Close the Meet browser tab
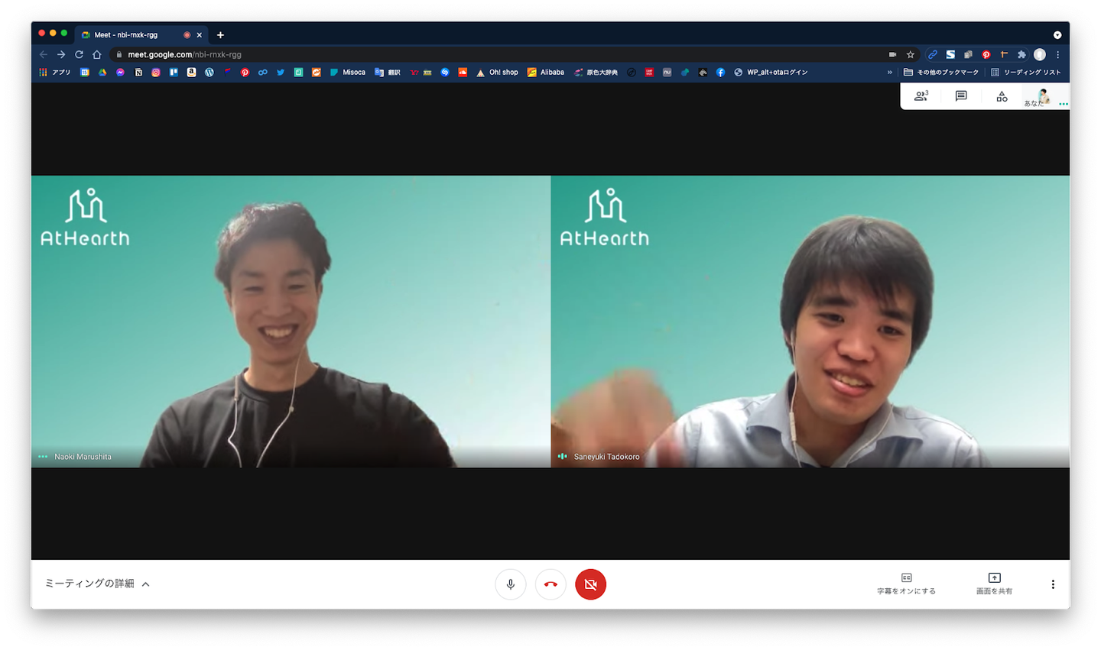The image size is (1101, 650). [x=200, y=35]
